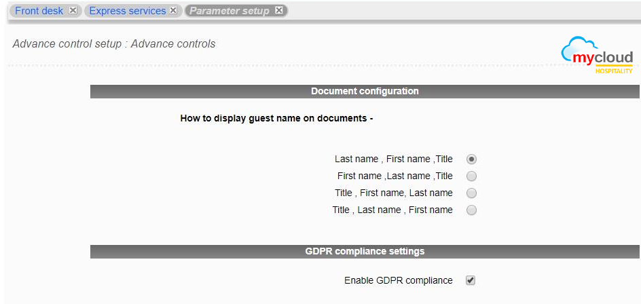Close the Parameter setup tab
This screenshot has height=304, width=641.
(x=278, y=11)
